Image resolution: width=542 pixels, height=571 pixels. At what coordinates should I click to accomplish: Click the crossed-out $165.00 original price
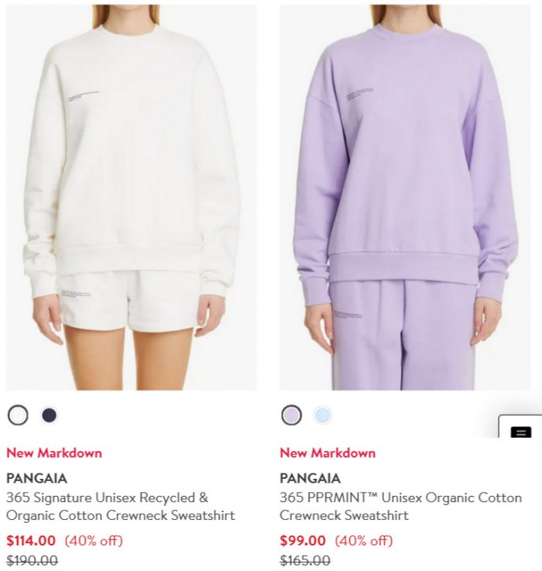(x=305, y=560)
